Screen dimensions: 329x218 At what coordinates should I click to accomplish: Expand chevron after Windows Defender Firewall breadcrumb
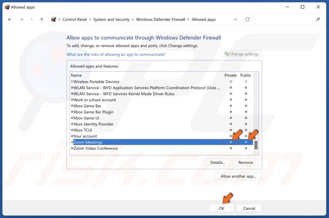click(188, 20)
